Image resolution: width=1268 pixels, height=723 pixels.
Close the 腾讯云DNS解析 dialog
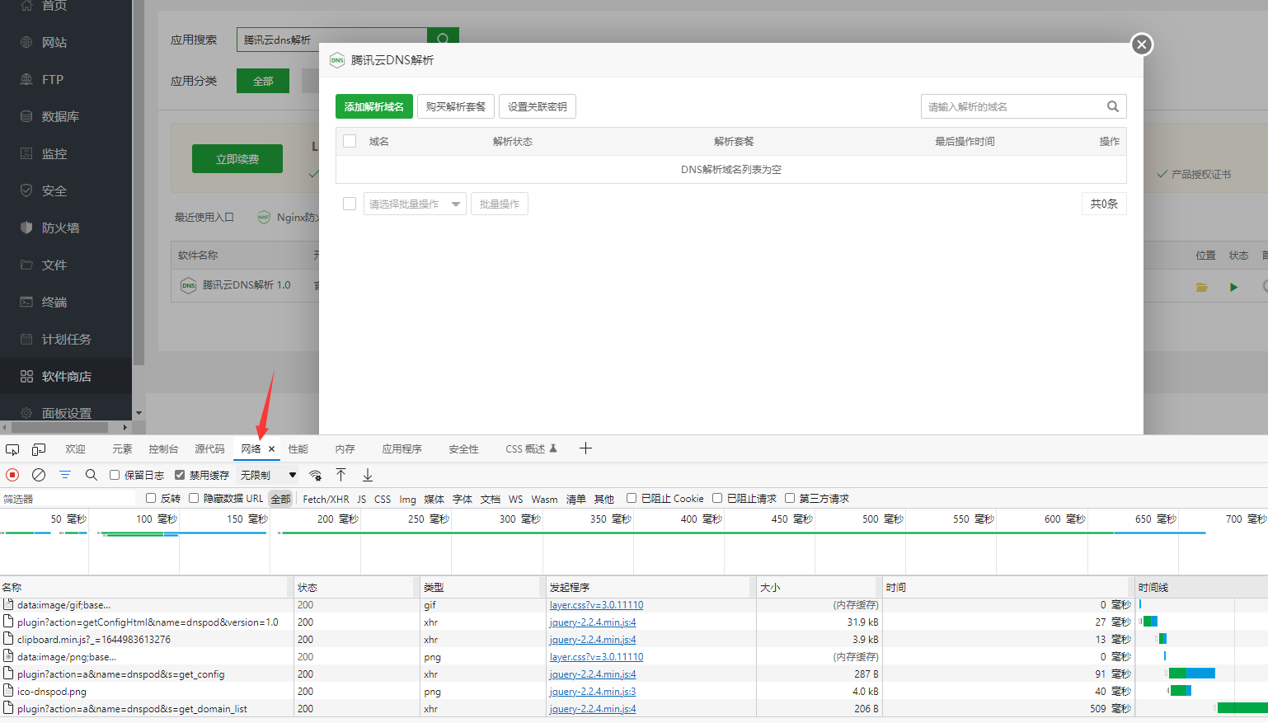1142,45
